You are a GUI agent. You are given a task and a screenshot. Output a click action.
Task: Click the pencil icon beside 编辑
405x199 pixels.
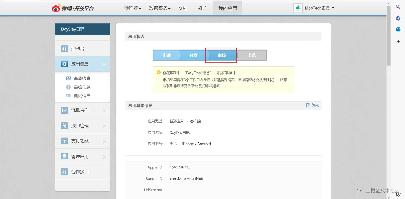[x=308, y=105]
